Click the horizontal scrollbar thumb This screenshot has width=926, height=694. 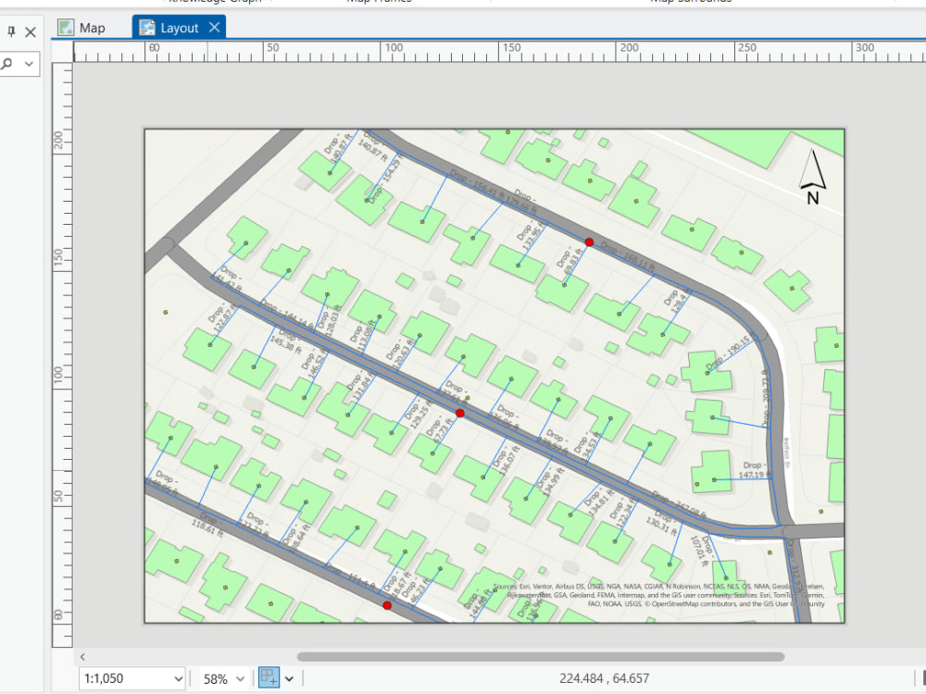[x=541, y=657]
